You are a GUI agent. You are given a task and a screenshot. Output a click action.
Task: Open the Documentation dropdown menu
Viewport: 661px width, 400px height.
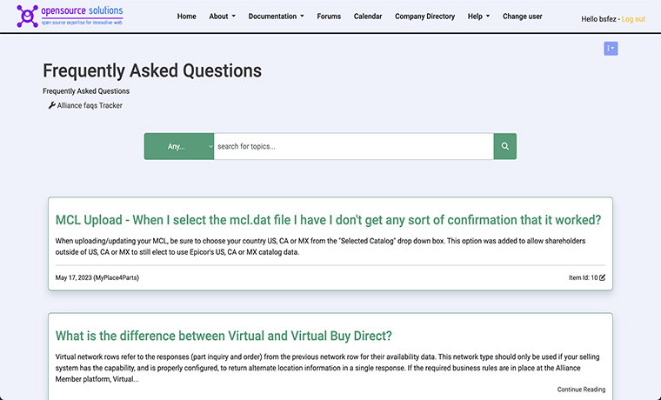pyautogui.click(x=276, y=17)
